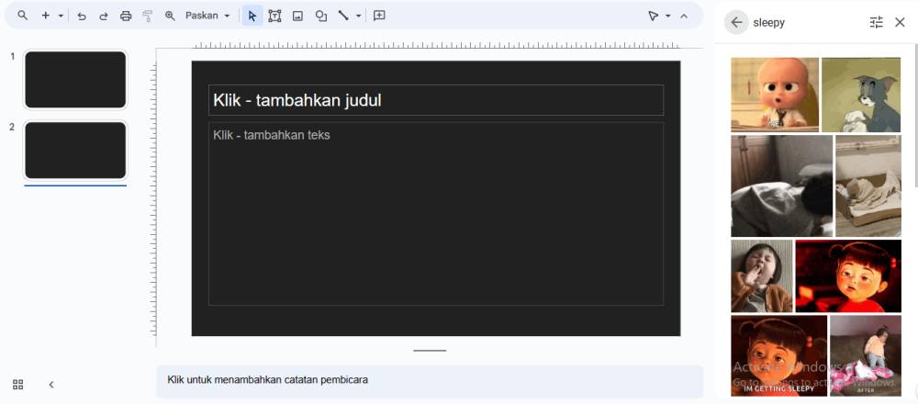Open the new slide layout dropdown arrow

pyautogui.click(x=61, y=16)
